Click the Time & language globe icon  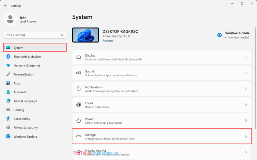[x=8, y=101]
